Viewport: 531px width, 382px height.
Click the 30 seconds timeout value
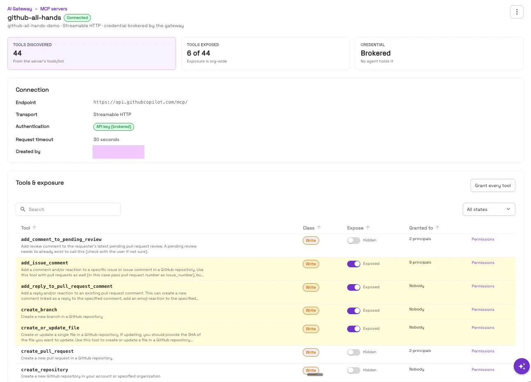pos(106,139)
